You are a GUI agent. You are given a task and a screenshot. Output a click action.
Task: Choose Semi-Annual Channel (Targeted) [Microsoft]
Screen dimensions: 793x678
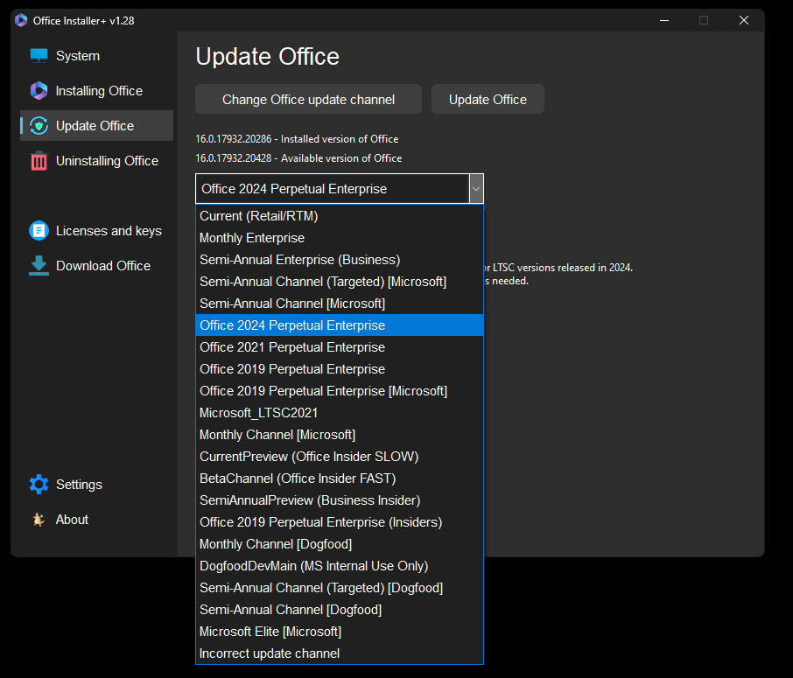click(340, 282)
